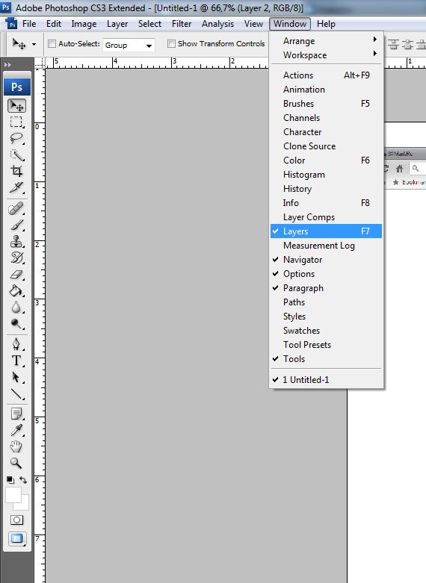Image resolution: width=426 pixels, height=583 pixels.
Task: Choose Brushes from Window menu
Action: pos(326,104)
